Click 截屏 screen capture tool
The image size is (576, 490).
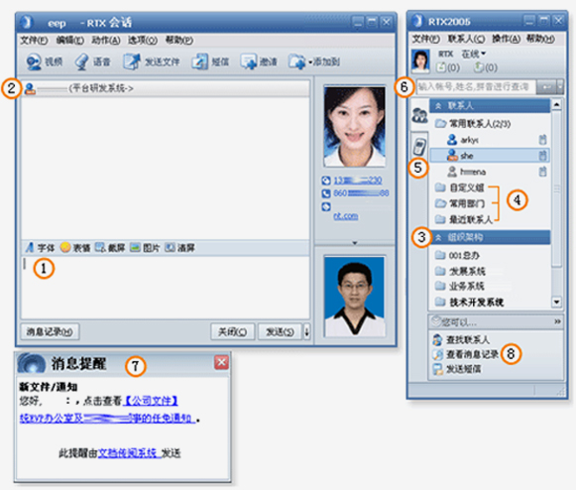pyautogui.click(x=110, y=248)
